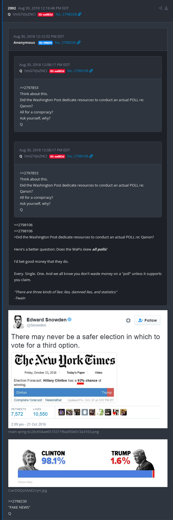This screenshot has height=520, width=173.
Task: Click chain-link icon beside No. 2798328
Action: pyautogui.click(x=80, y=14)
